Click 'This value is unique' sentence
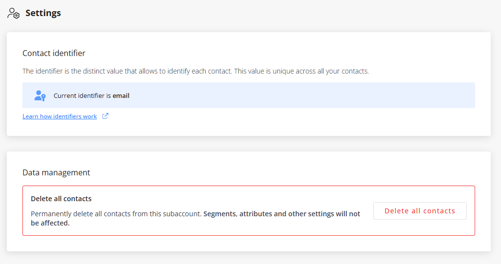Screen dimensions: 501x264 coord(301,71)
